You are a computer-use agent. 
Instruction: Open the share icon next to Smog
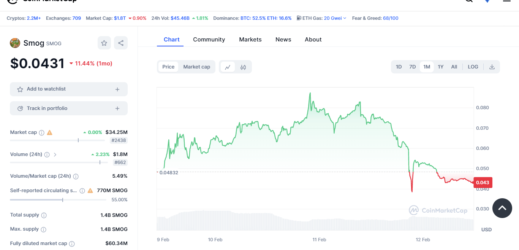(x=121, y=43)
